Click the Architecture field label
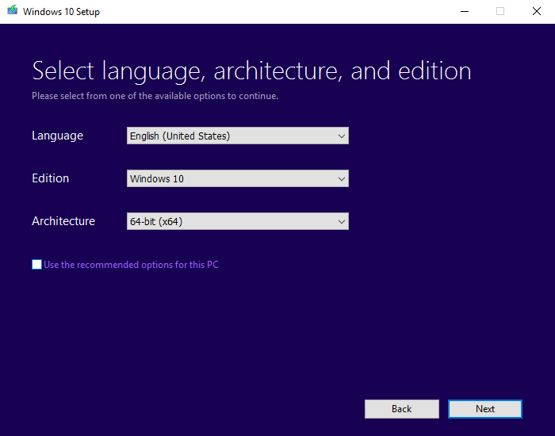 (63, 221)
